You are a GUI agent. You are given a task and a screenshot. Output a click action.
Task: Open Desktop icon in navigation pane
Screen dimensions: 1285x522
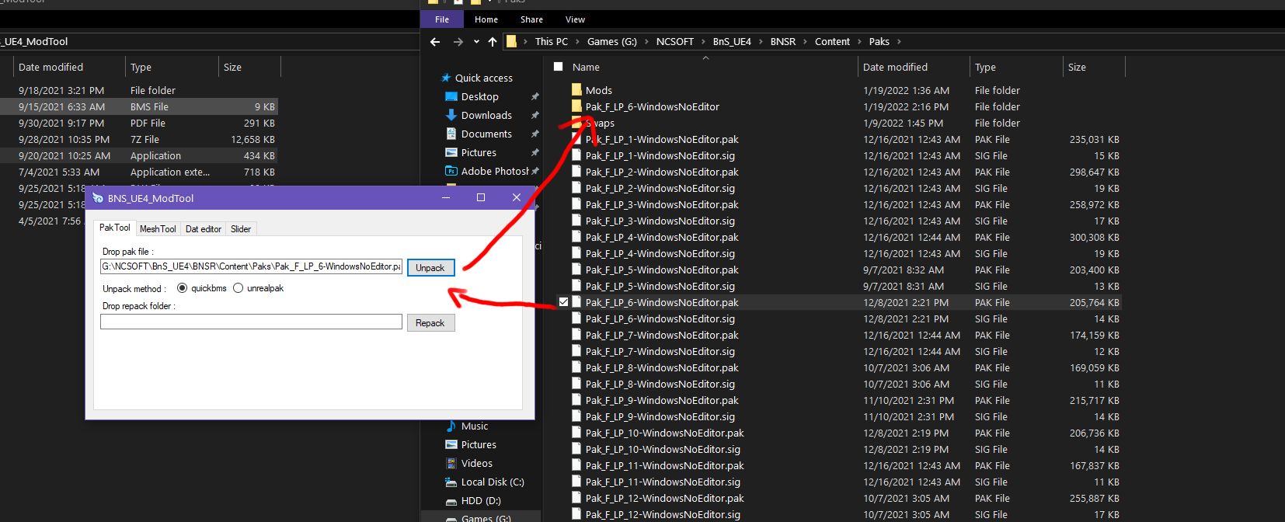[x=451, y=96]
